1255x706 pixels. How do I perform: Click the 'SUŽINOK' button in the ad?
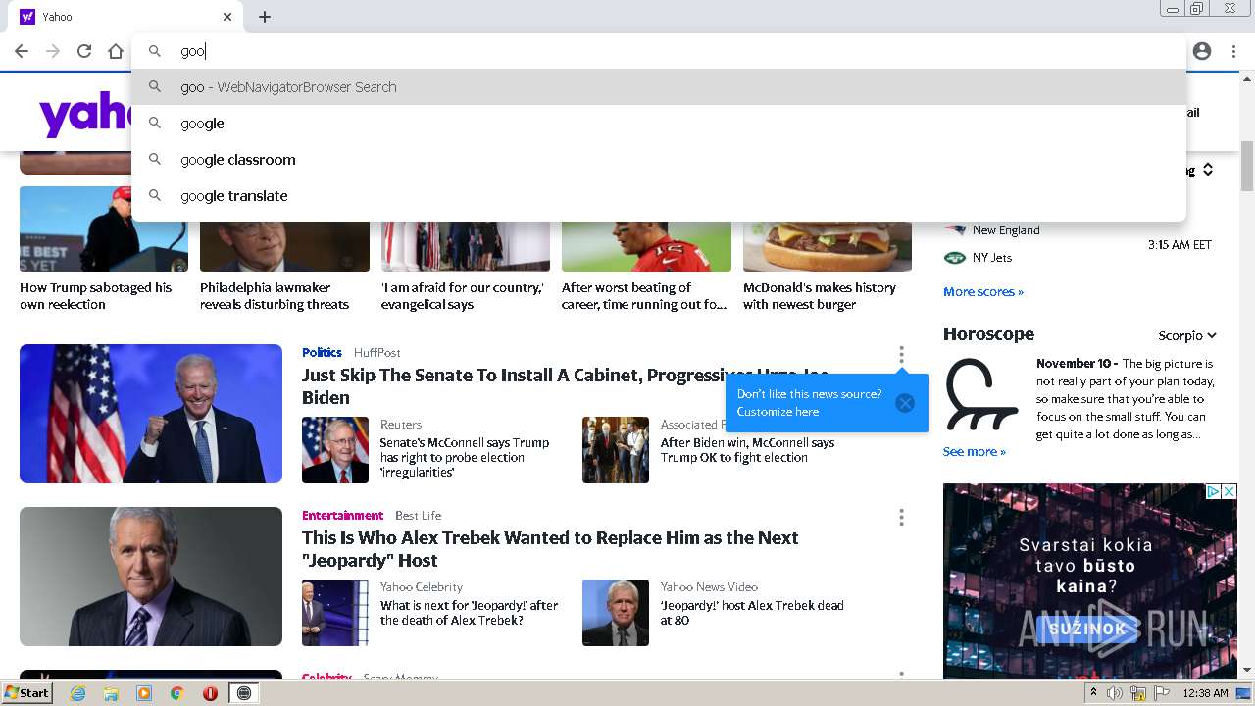coord(1088,629)
